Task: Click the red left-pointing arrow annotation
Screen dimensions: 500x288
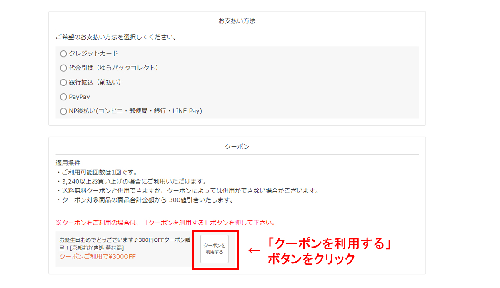Action: tap(254, 250)
